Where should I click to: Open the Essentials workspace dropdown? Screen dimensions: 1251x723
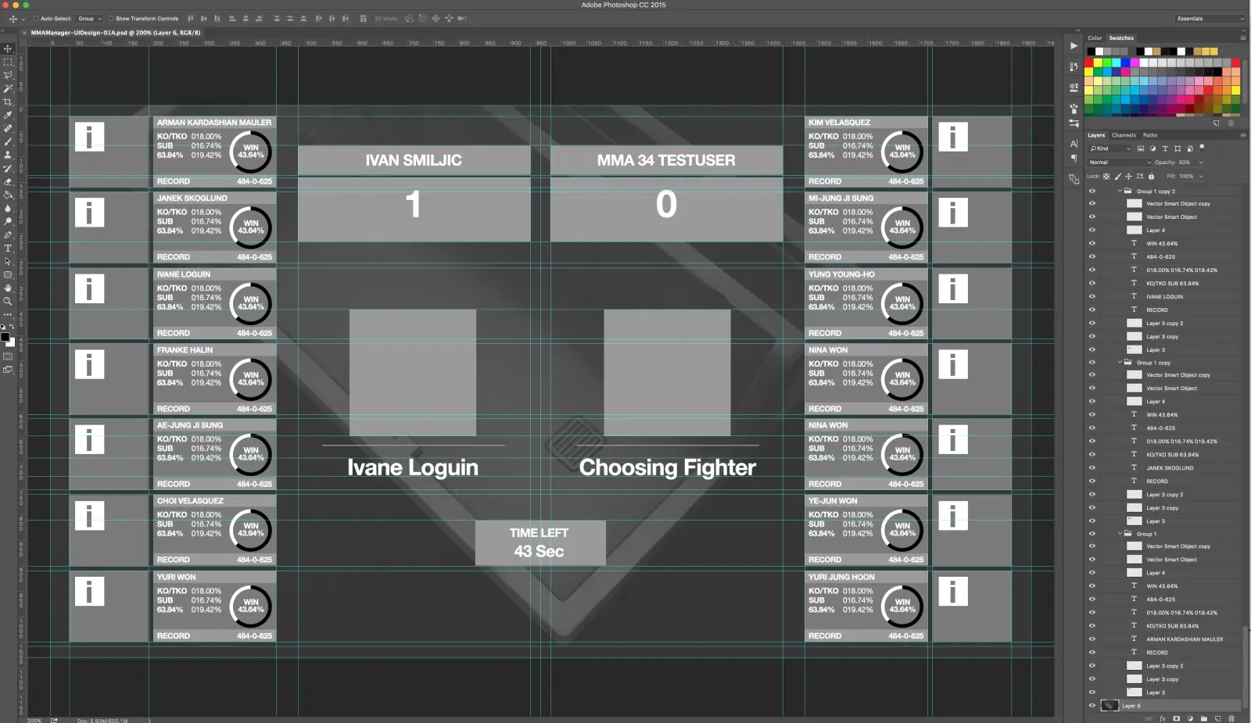coord(1210,19)
